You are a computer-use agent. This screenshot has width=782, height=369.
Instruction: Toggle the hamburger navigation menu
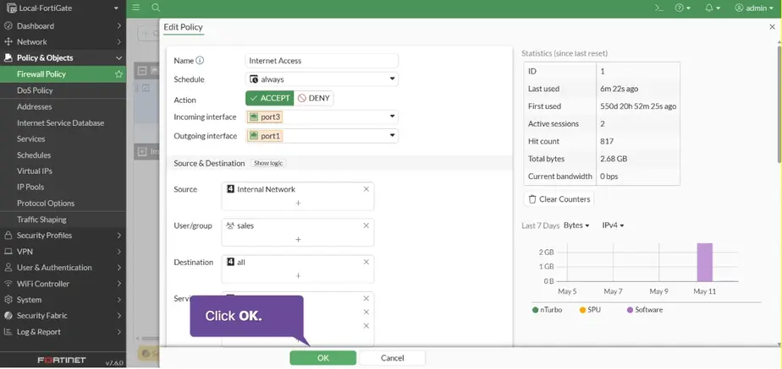coord(136,8)
